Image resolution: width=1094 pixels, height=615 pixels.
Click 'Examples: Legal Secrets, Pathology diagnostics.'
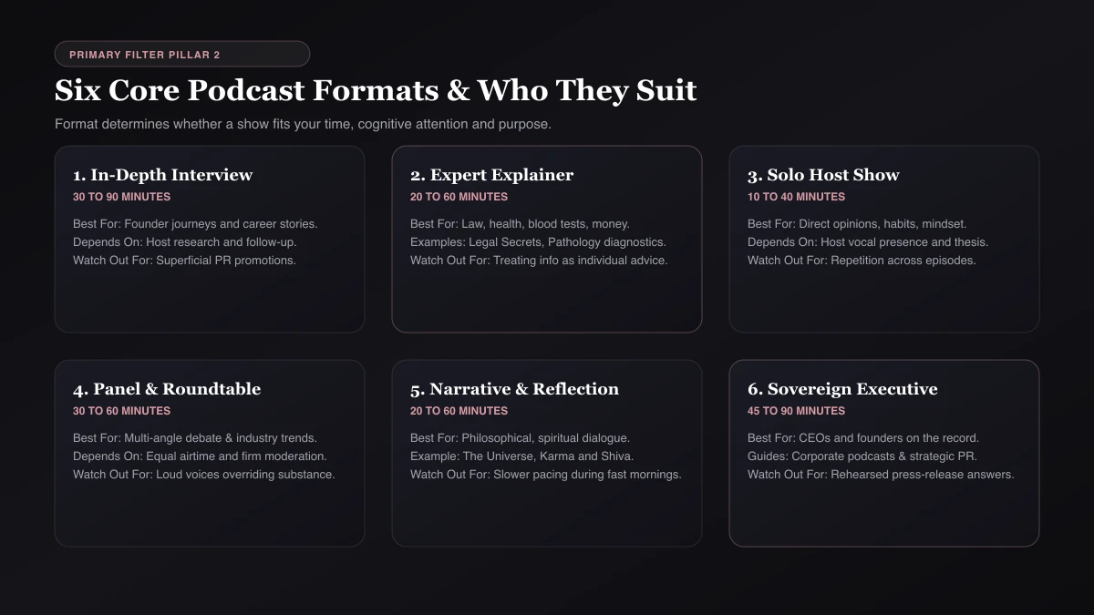click(x=538, y=242)
